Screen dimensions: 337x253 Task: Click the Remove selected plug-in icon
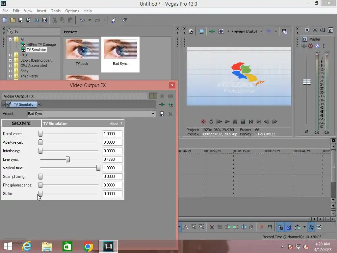coord(170,104)
